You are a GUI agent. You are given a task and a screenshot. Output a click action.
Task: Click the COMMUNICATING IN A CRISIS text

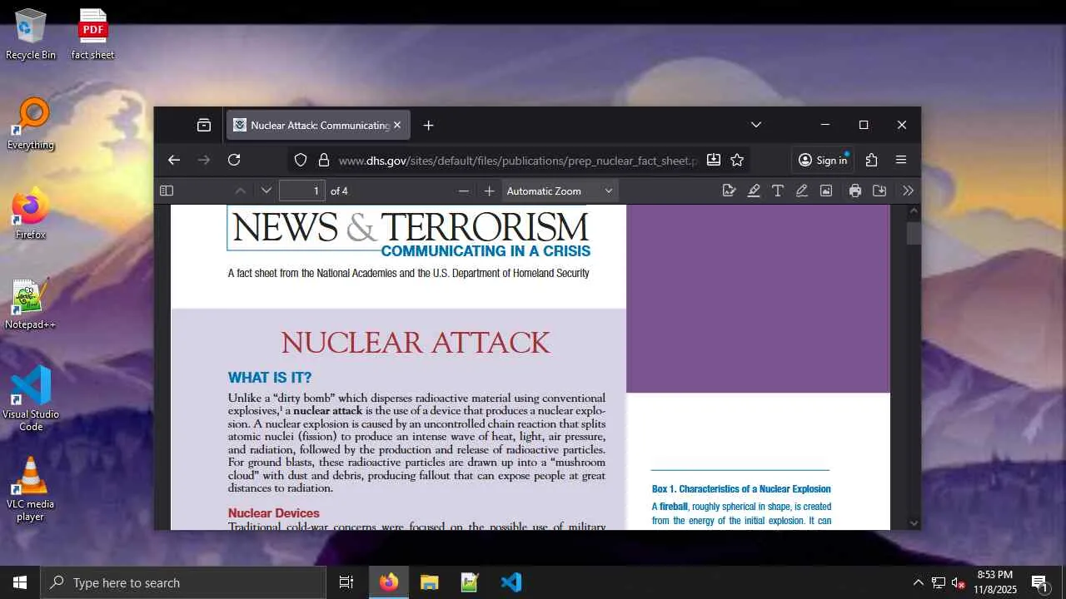[486, 251]
